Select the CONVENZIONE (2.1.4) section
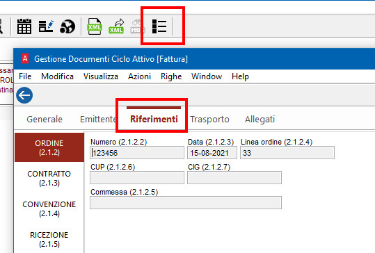 pos(49,209)
